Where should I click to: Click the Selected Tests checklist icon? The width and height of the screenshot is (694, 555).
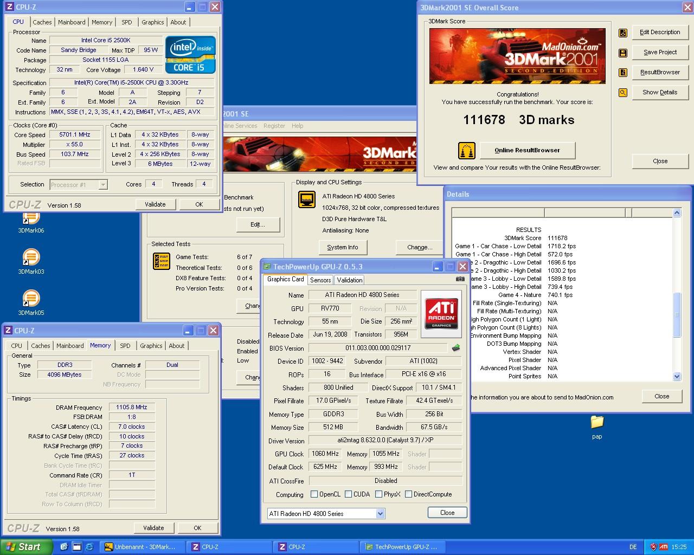coord(162,262)
